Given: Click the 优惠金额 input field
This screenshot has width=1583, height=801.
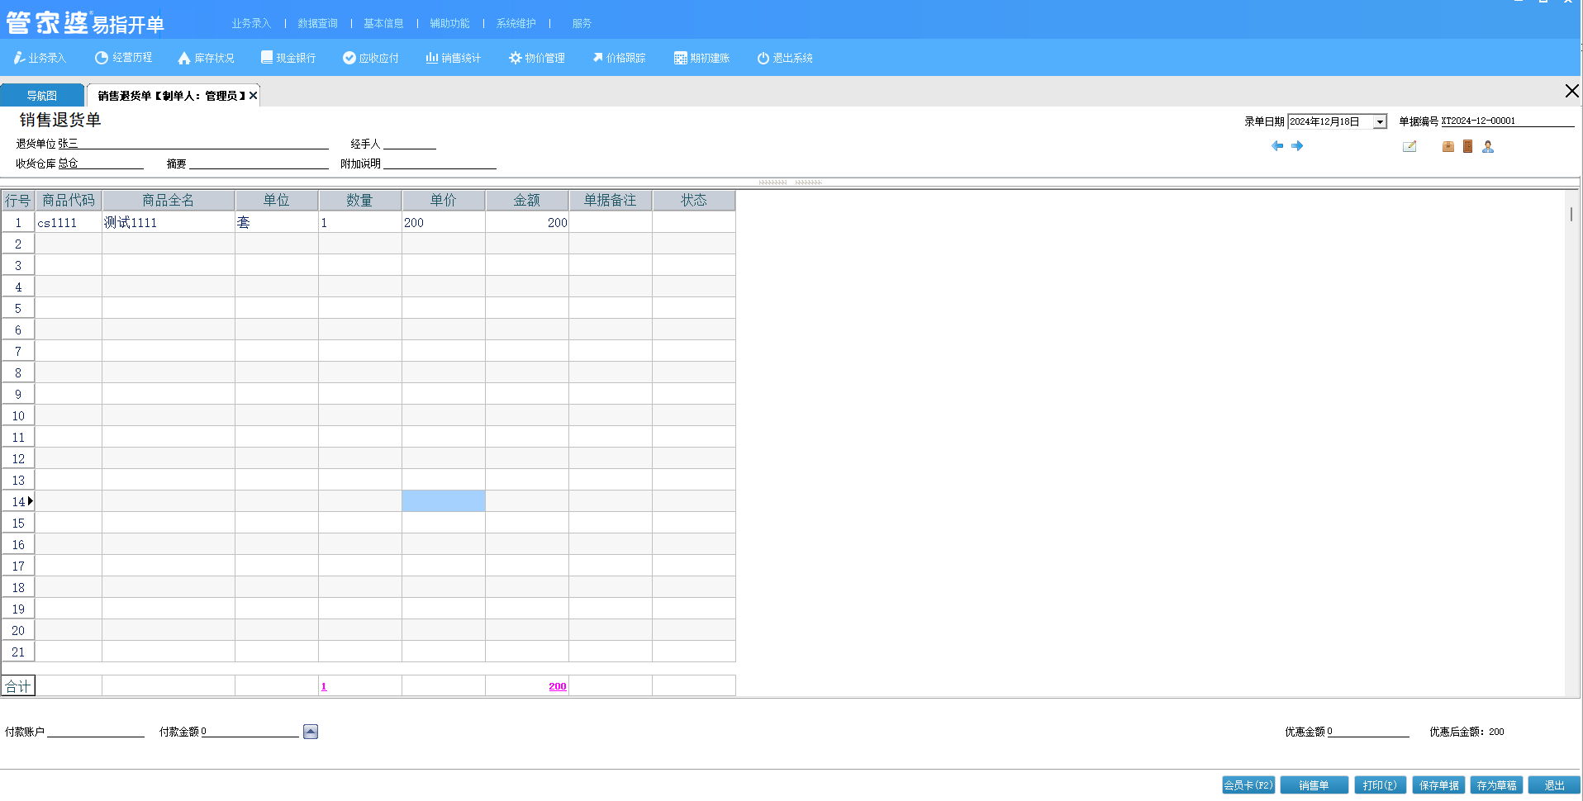Looking at the screenshot, I should tap(1367, 732).
